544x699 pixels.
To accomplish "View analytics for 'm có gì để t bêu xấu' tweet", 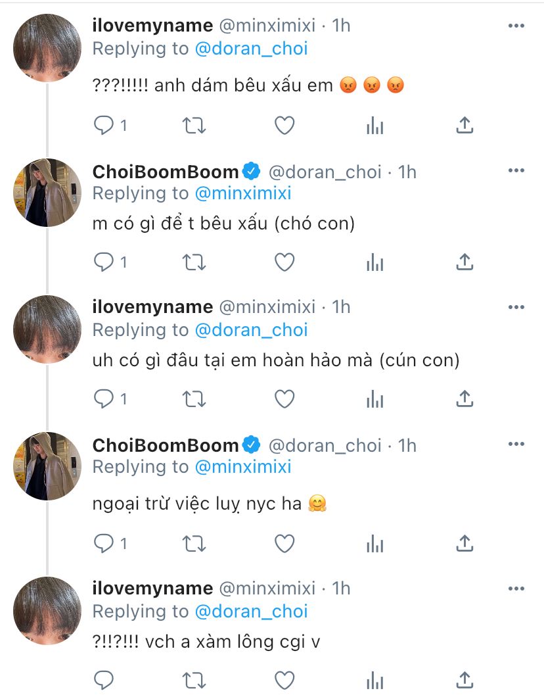I will point(374,262).
